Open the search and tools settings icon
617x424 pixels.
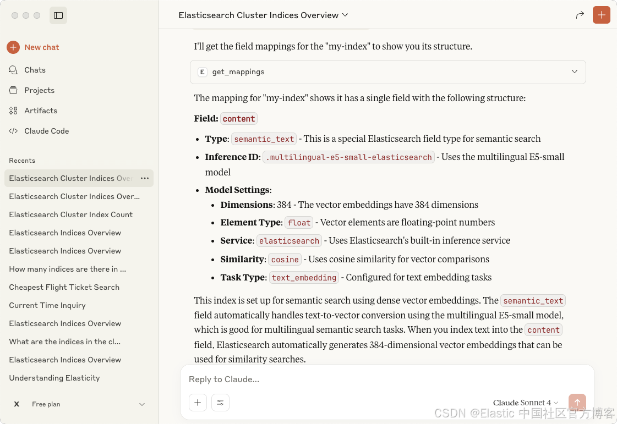coord(220,403)
